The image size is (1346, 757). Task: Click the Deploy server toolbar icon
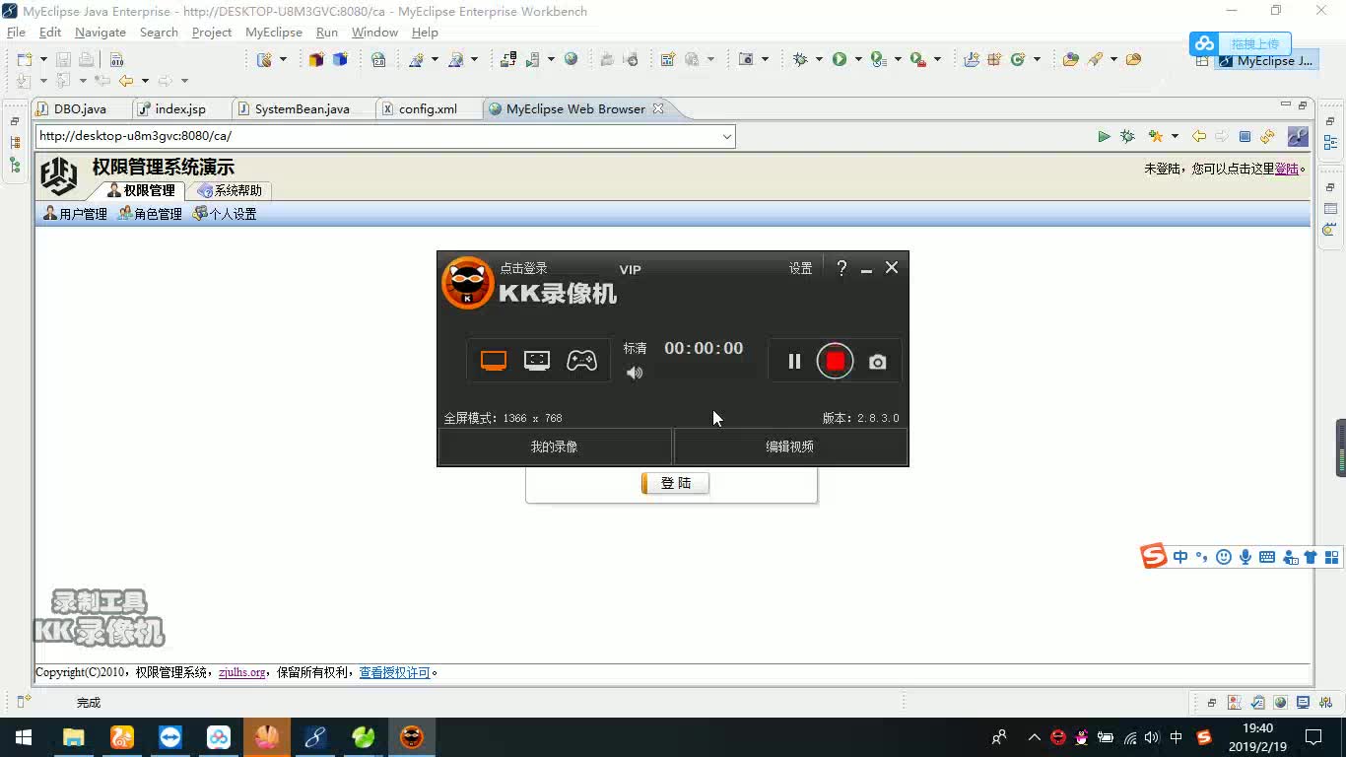508,59
